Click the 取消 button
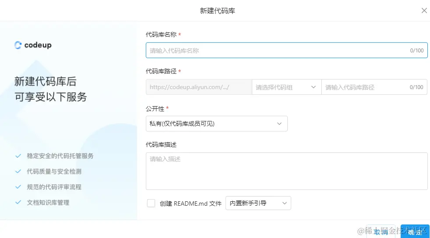The image size is (430, 238). click(x=381, y=232)
